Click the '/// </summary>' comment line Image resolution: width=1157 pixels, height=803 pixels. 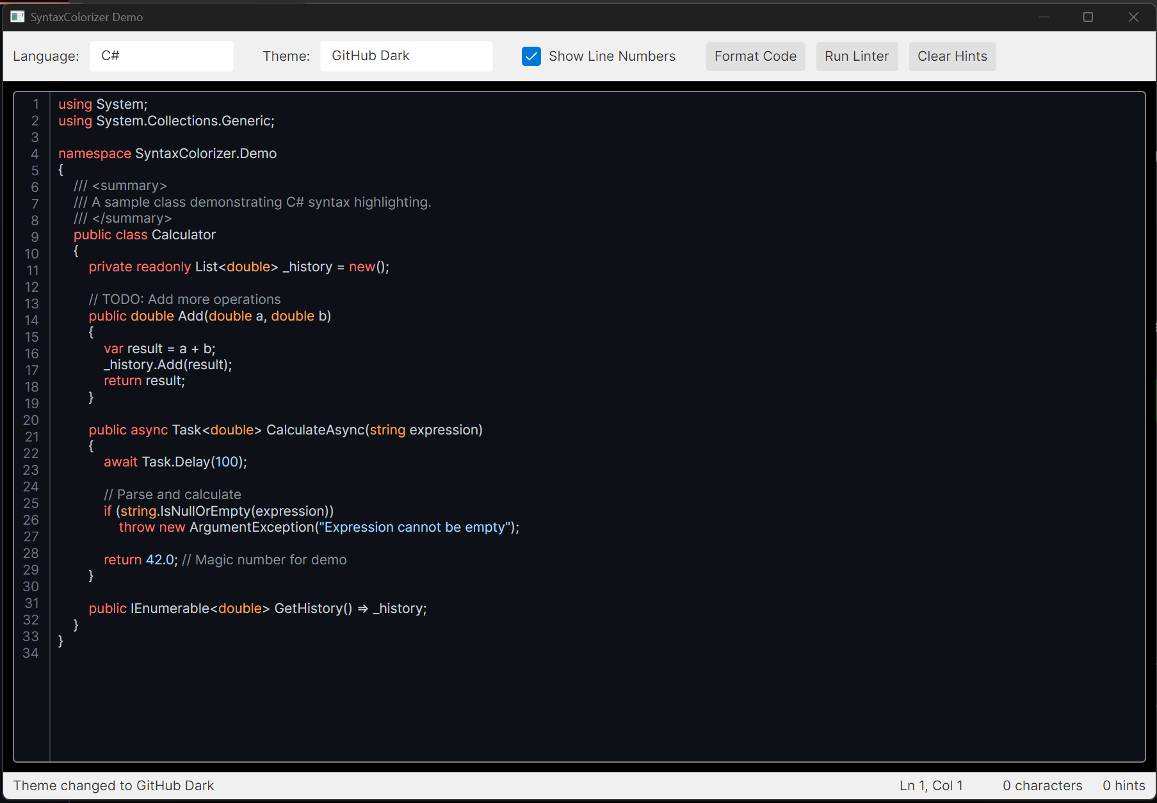coord(123,218)
